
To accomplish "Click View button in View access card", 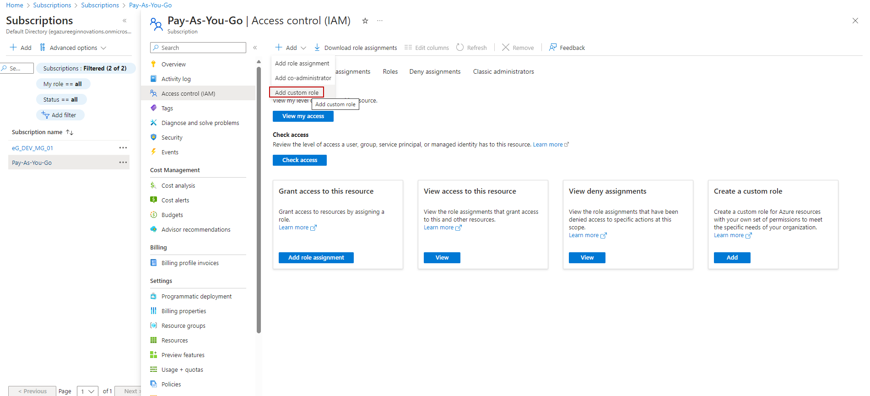I will pos(442,258).
